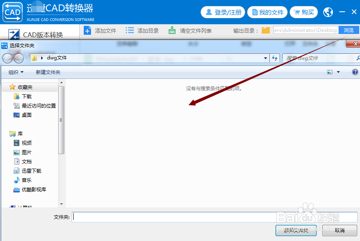Click the 选择文件夹 confirm button

[x=296, y=230]
